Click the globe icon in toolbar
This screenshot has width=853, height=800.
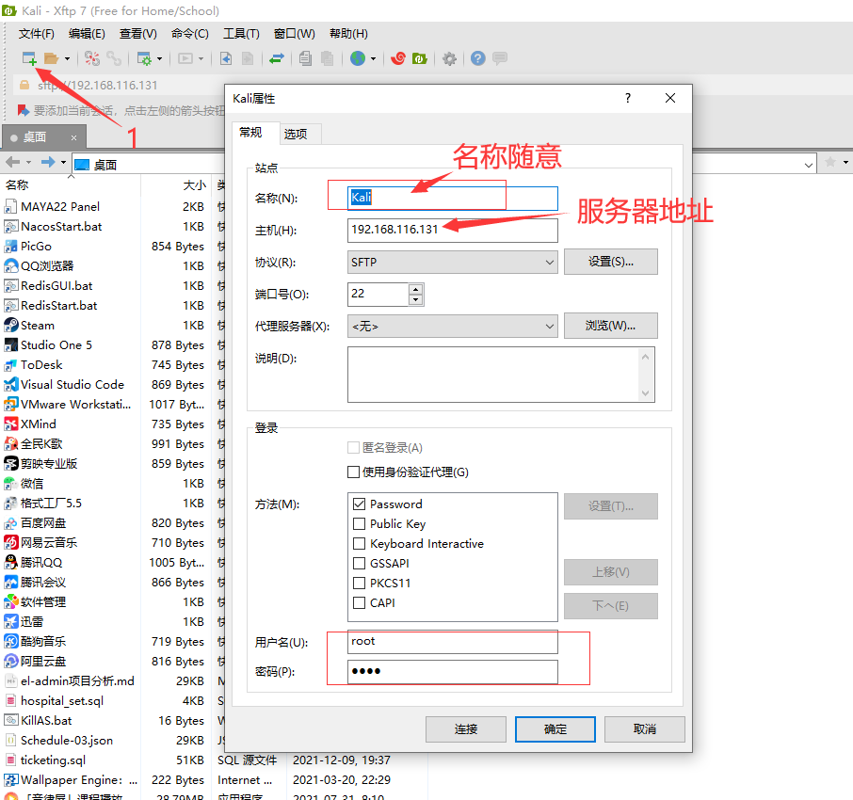358,58
